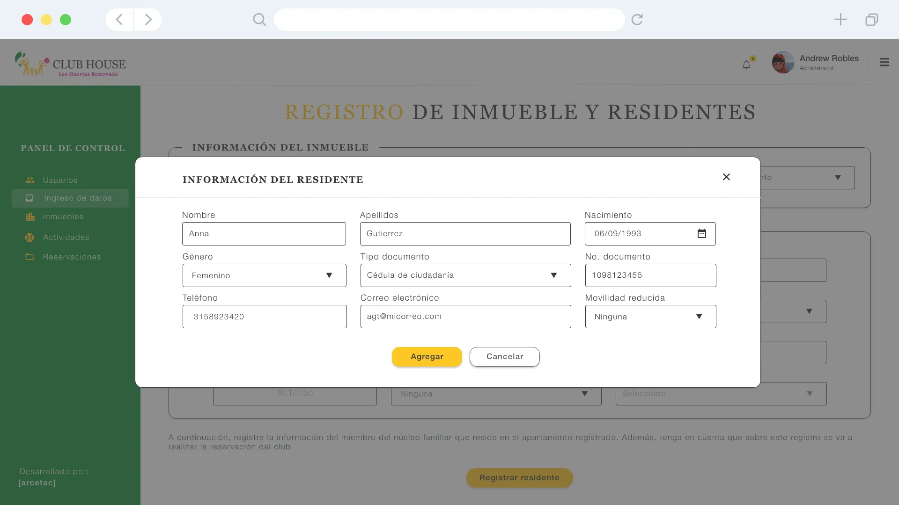Click Andrew Robles profile avatar

pyautogui.click(x=783, y=62)
